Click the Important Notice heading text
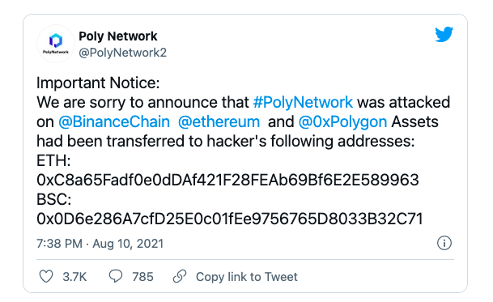Screen dimensions: 493x302 pos(98,83)
